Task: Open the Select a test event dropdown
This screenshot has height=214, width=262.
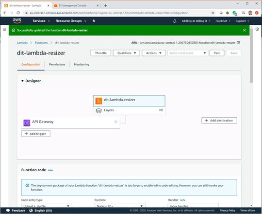Action: 188,53
